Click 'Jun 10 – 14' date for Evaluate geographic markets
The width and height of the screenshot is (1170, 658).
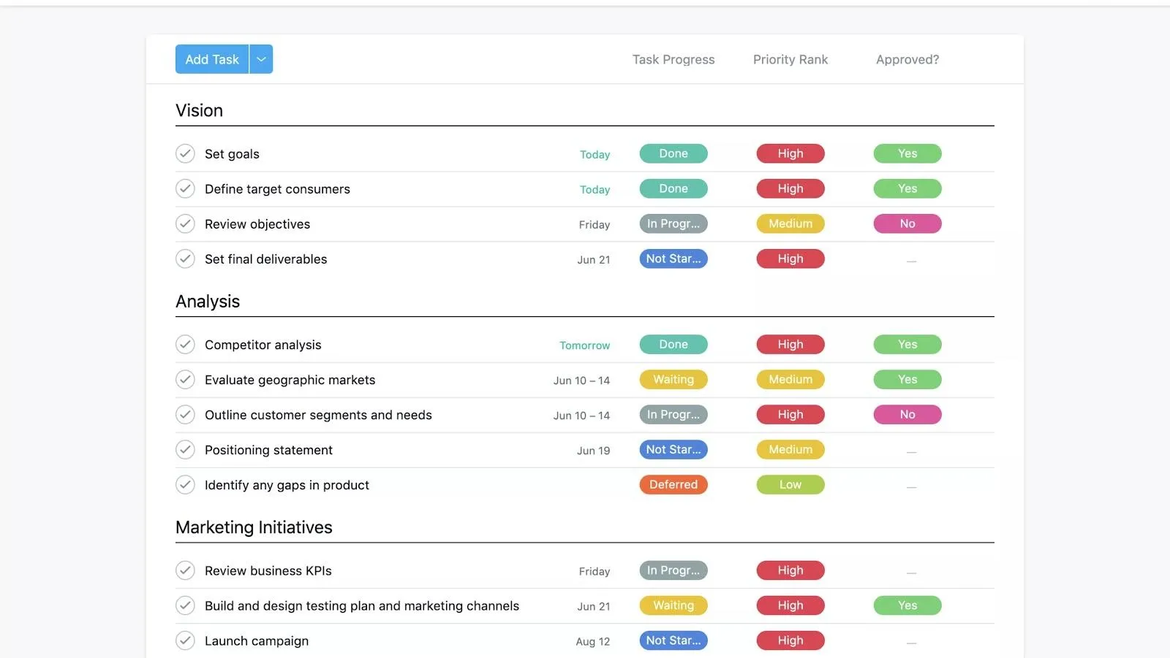pos(581,380)
